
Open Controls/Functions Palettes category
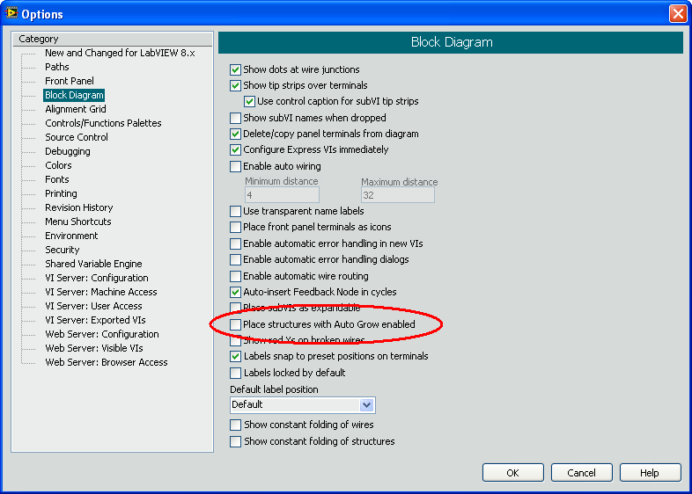(103, 123)
